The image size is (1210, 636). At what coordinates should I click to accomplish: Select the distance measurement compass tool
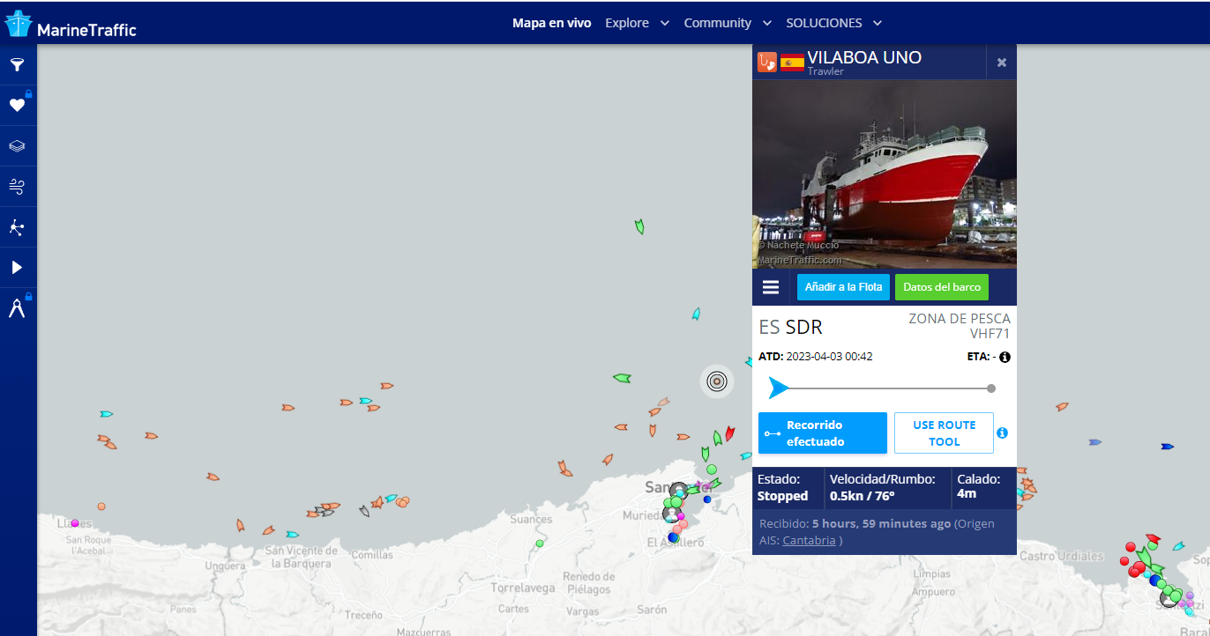tap(17, 308)
